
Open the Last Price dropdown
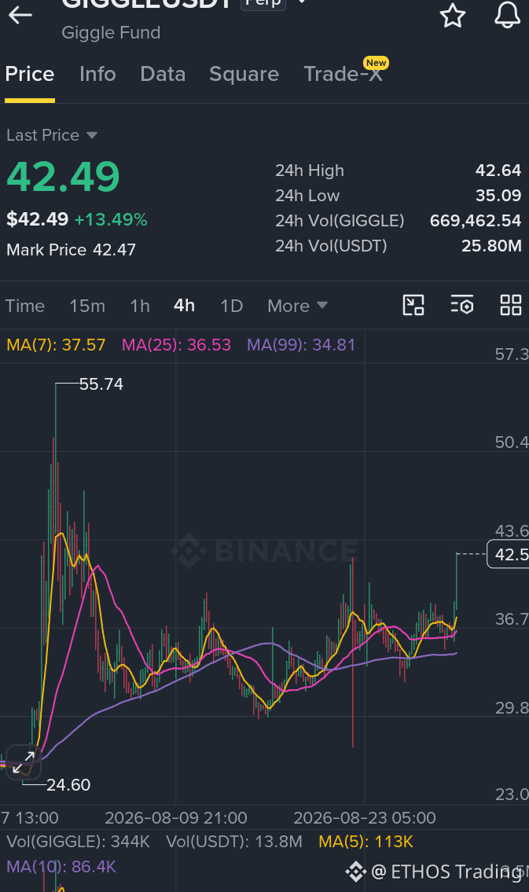click(x=52, y=135)
